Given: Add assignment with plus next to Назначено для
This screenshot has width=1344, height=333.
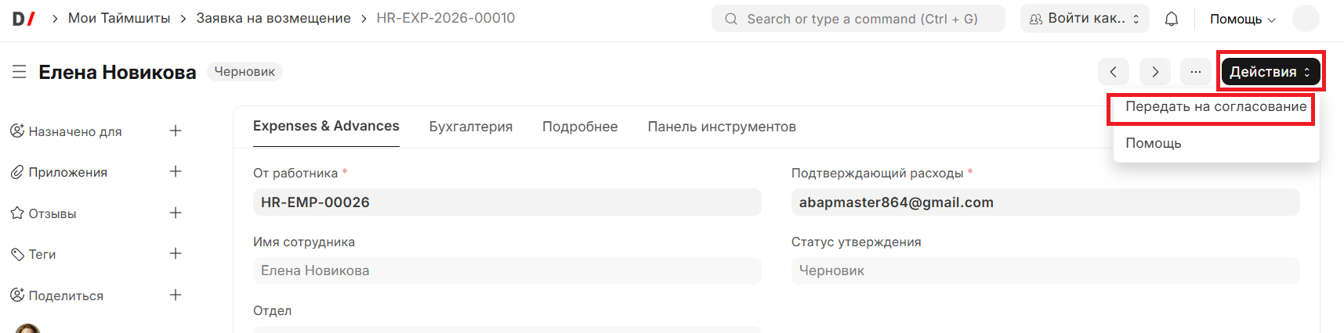Looking at the screenshot, I should point(176,131).
